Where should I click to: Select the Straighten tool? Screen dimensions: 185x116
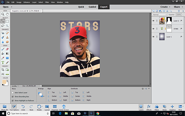coord(7,74)
